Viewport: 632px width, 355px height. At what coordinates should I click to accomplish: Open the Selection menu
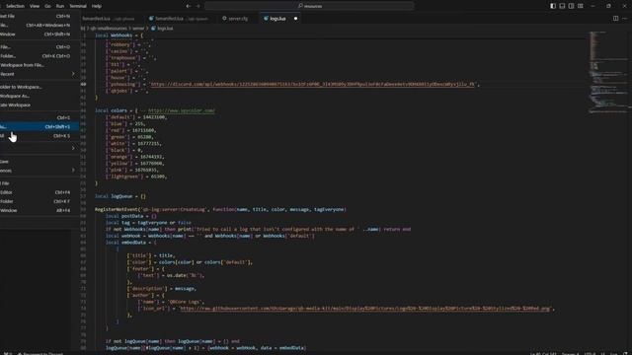click(x=15, y=6)
